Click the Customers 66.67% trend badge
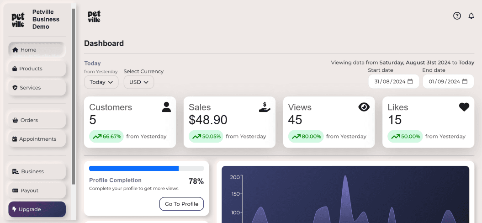Screen dimensions: 482x223 106,136
